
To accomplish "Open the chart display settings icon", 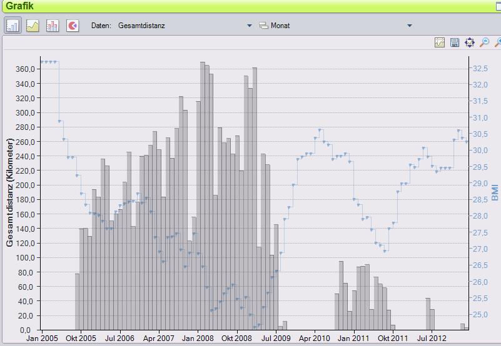I will click(440, 42).
